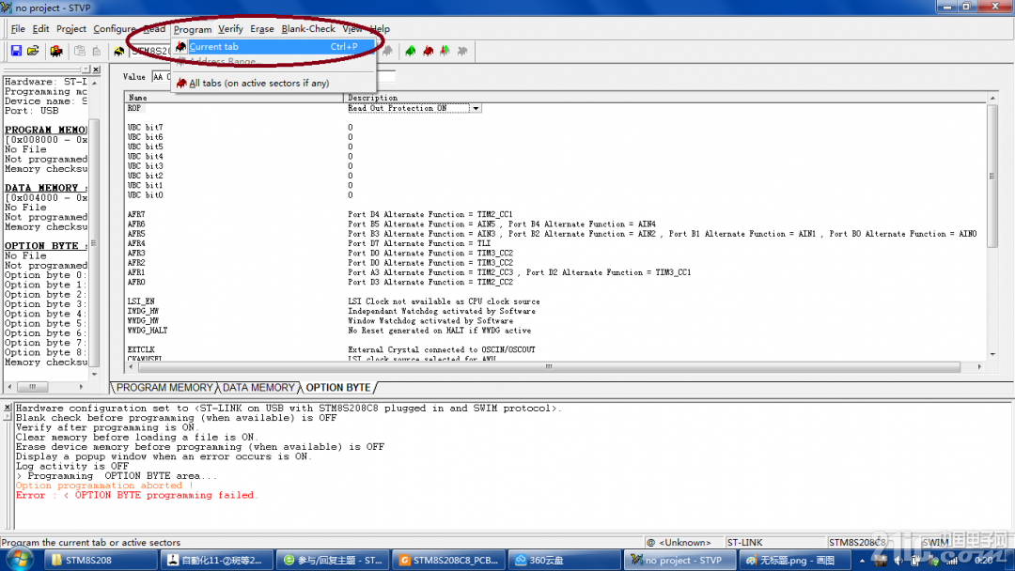Screen dimensions: 1015x571
Task: Open the 360云盘 taskbar button
Action: [563, 560]
